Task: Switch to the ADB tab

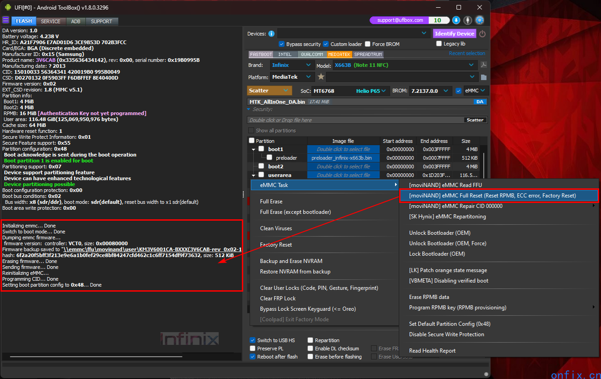Action: click(x=75, y=21)
